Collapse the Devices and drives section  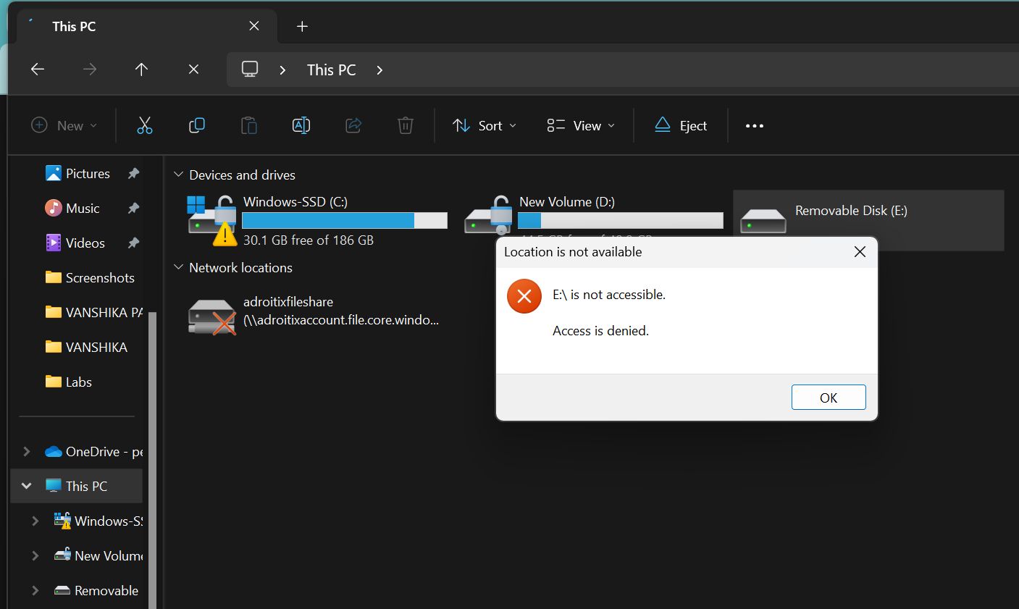(178, 175)
